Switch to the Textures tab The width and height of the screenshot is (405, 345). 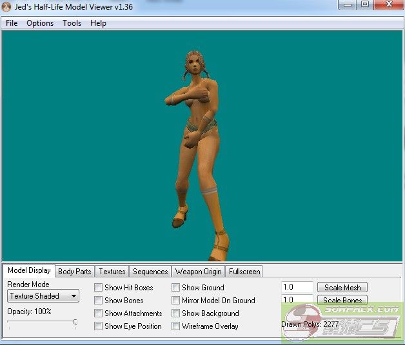coord(112,272)
